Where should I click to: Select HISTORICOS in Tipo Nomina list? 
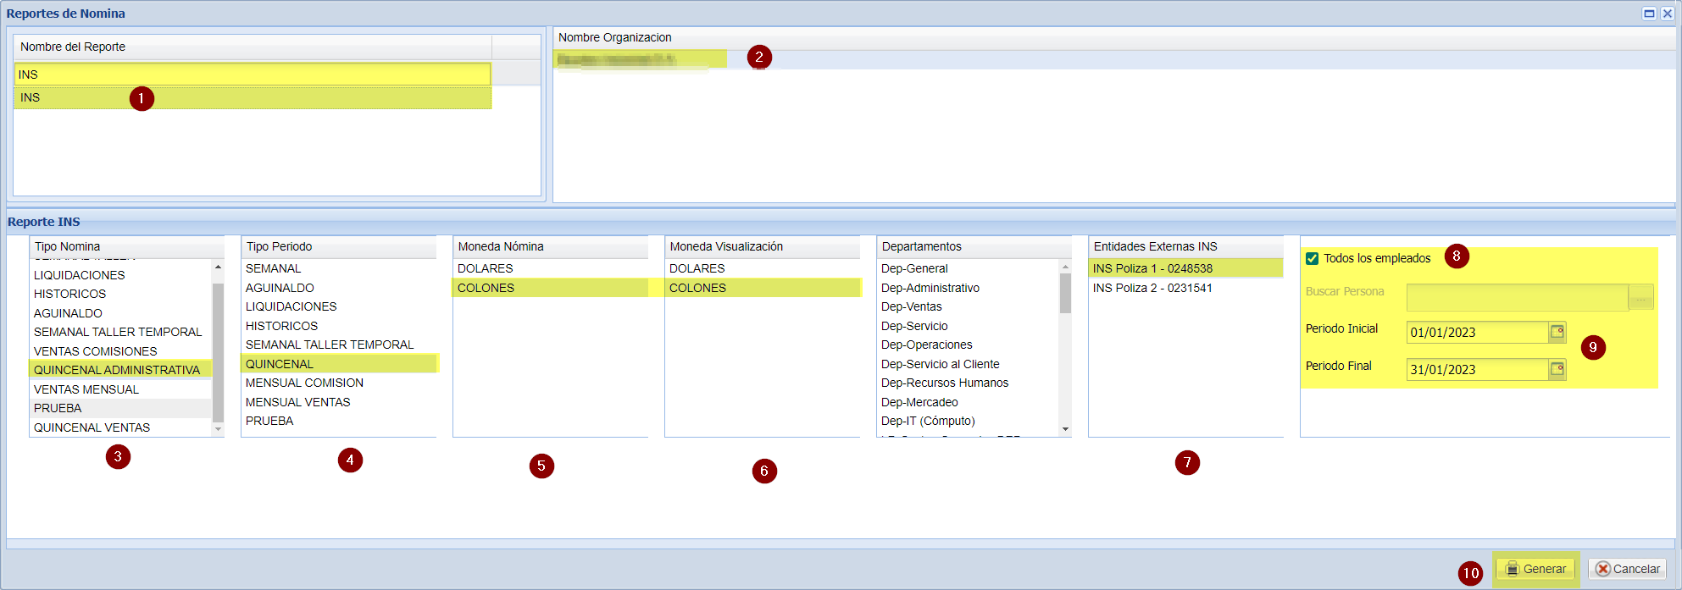(x=120, y=294)
